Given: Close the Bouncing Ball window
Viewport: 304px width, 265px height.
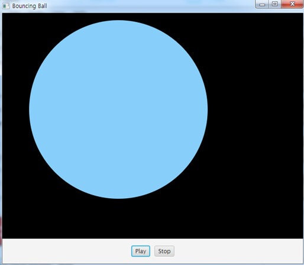Looking at the screenshot, I should [x=292, y=4].
